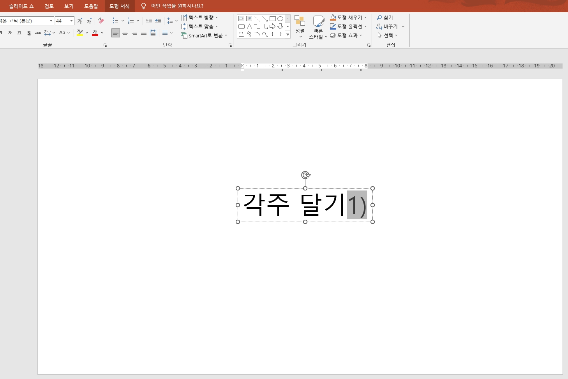Select the Increase Font Size icon
The image size is (568, 379).
coord(79,21)
